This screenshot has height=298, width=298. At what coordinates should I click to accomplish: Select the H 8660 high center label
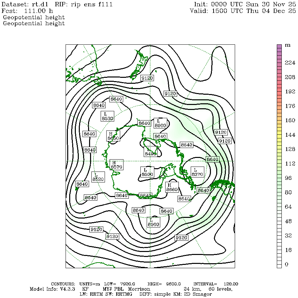coord(172,187)
